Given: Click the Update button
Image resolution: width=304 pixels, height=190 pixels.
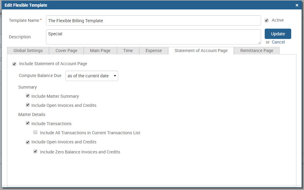Looking at the screenshot, I should pos(278,34).
